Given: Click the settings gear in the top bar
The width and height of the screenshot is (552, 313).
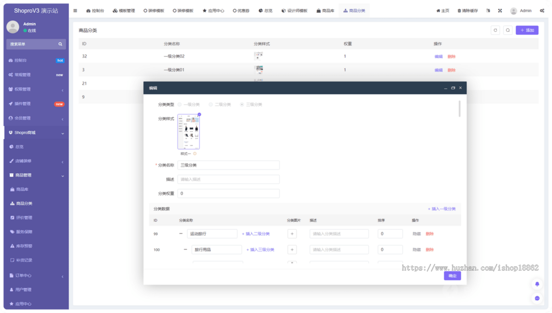Looking at the screenshot, I should point(541,10).
